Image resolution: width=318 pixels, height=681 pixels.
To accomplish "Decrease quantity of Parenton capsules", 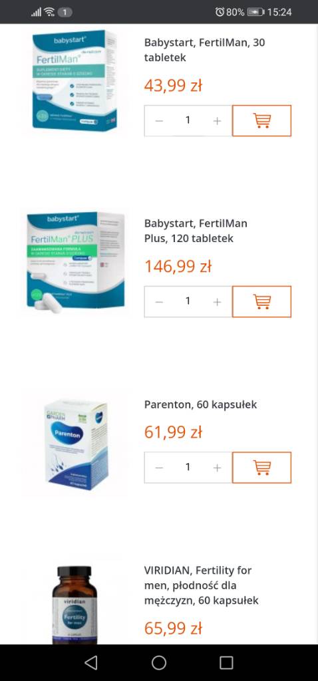I will pos(159,468).
